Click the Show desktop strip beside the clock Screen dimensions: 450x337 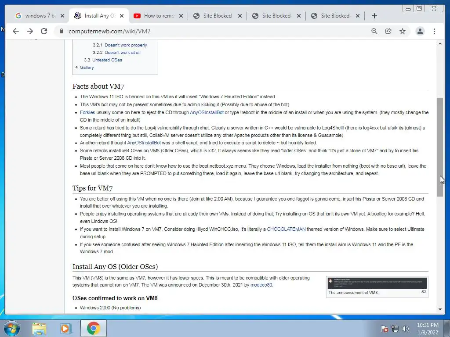point(447,329)
